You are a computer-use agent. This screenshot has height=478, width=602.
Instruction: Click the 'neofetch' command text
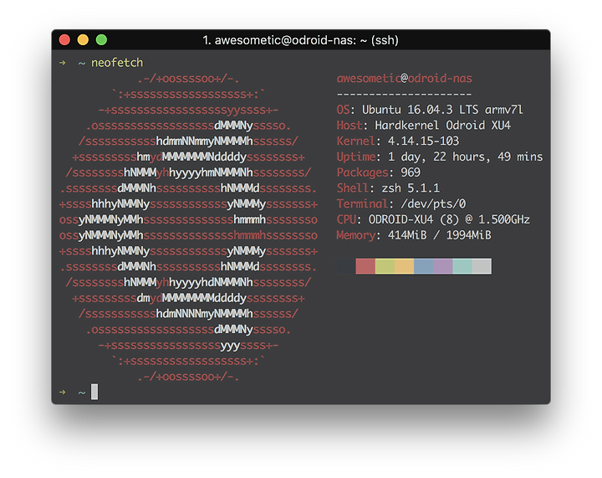(x=117, y=63)
